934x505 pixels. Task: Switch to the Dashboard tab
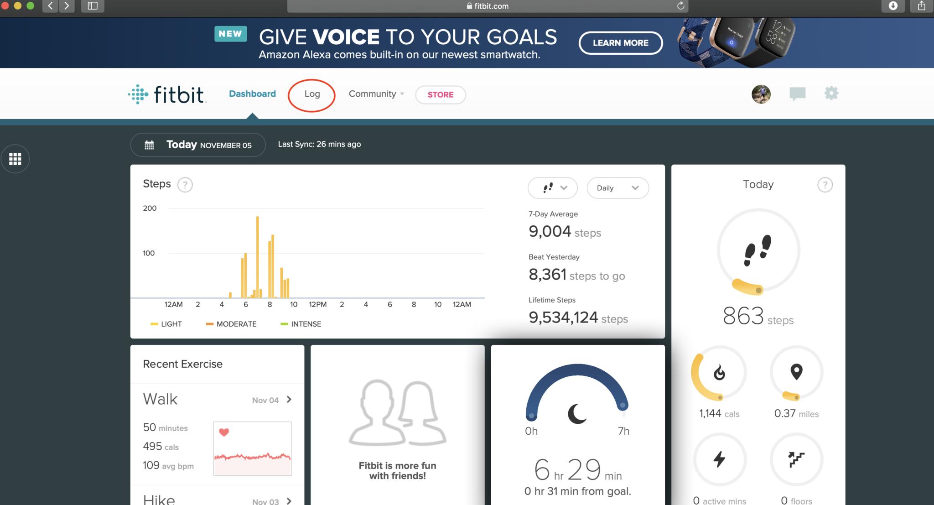point(252,94)
